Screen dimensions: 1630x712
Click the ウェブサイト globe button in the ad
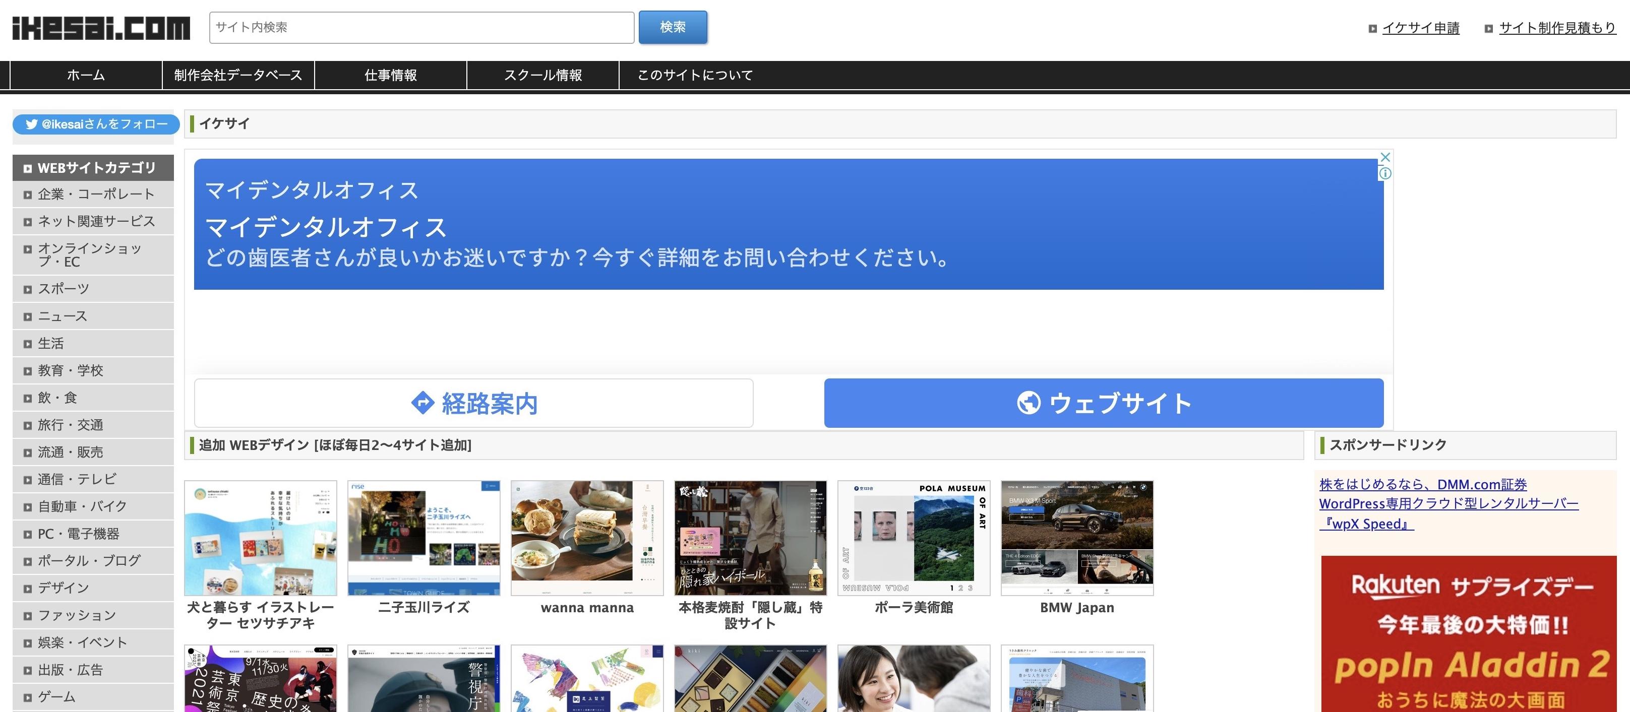point(1104,403)
